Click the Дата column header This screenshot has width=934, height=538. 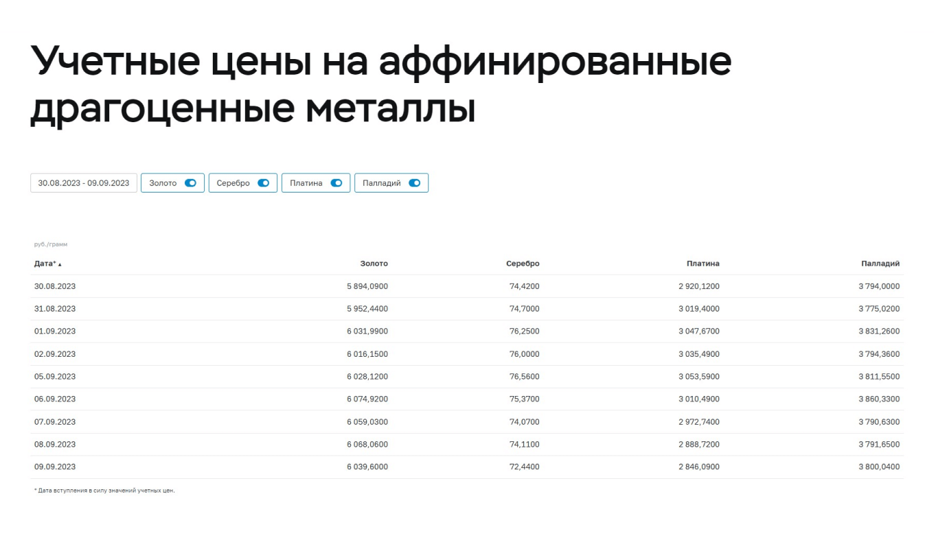click(x=43, y=263)
